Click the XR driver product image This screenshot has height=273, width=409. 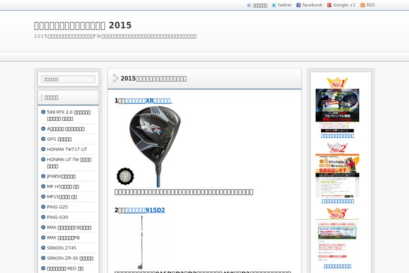[155, 146]
